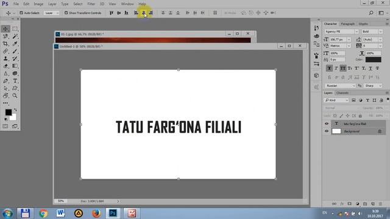
Task: Select the Eyedropper tool
Action: coord(15,44)
